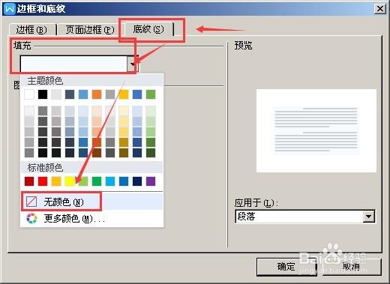Select light green standard color swatch

83,181
